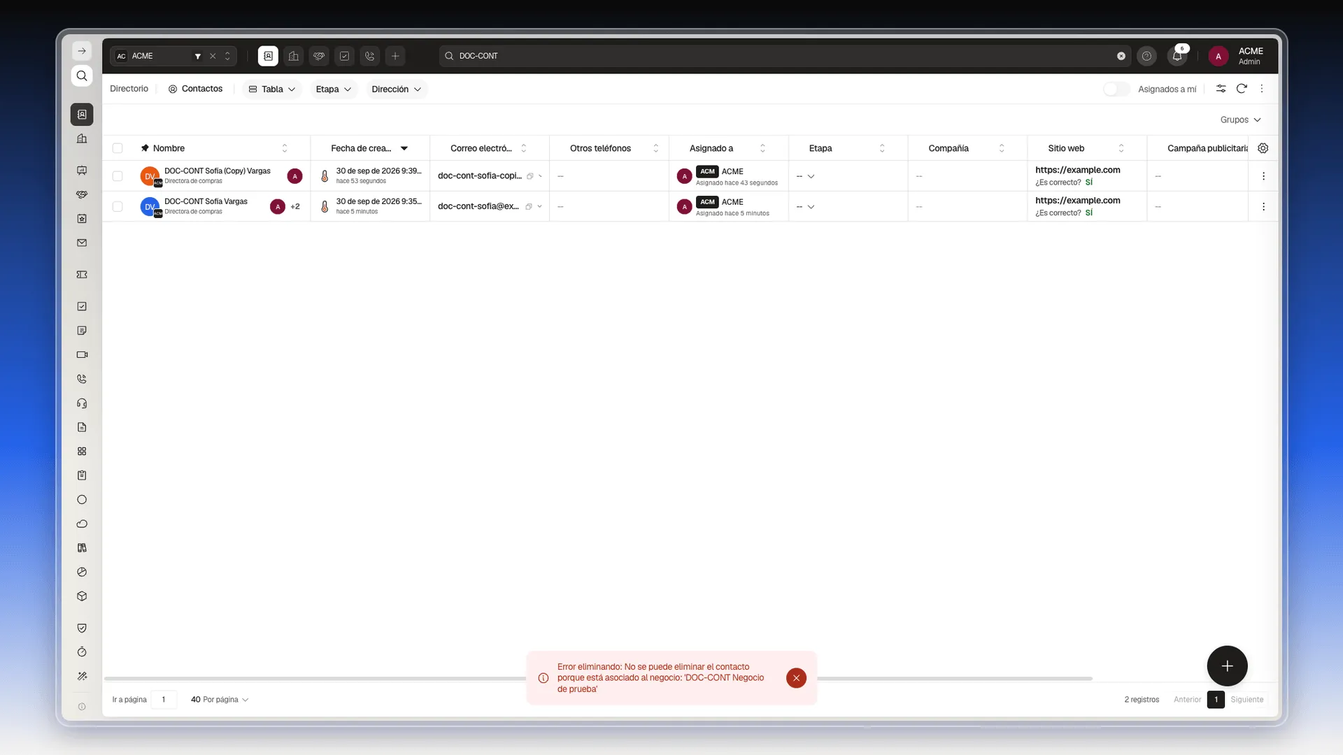The width and height of the screenshot is (1343, 755).
Task: Go to the Directorio breadcrumb
Action: (129, 89)
